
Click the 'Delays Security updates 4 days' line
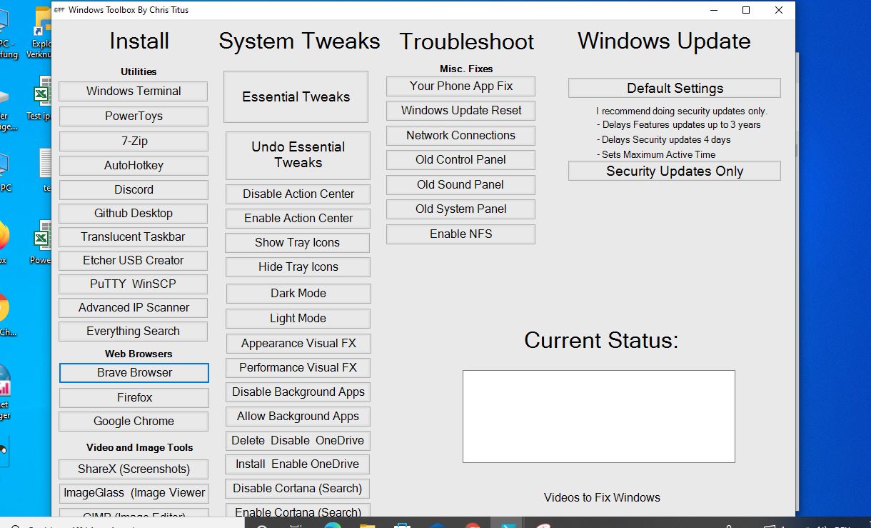coord(664,140)
